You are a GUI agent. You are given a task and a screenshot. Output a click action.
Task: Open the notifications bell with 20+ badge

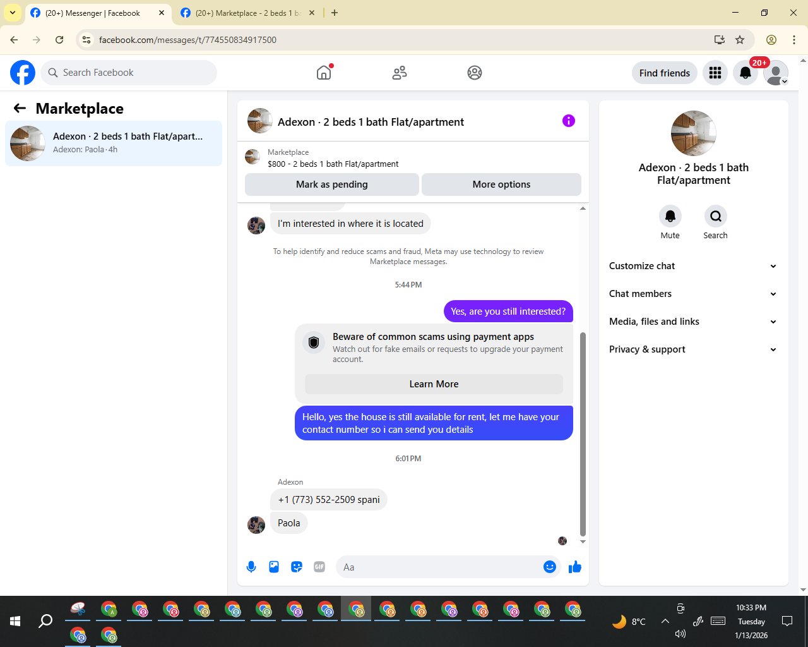(746, 73)
